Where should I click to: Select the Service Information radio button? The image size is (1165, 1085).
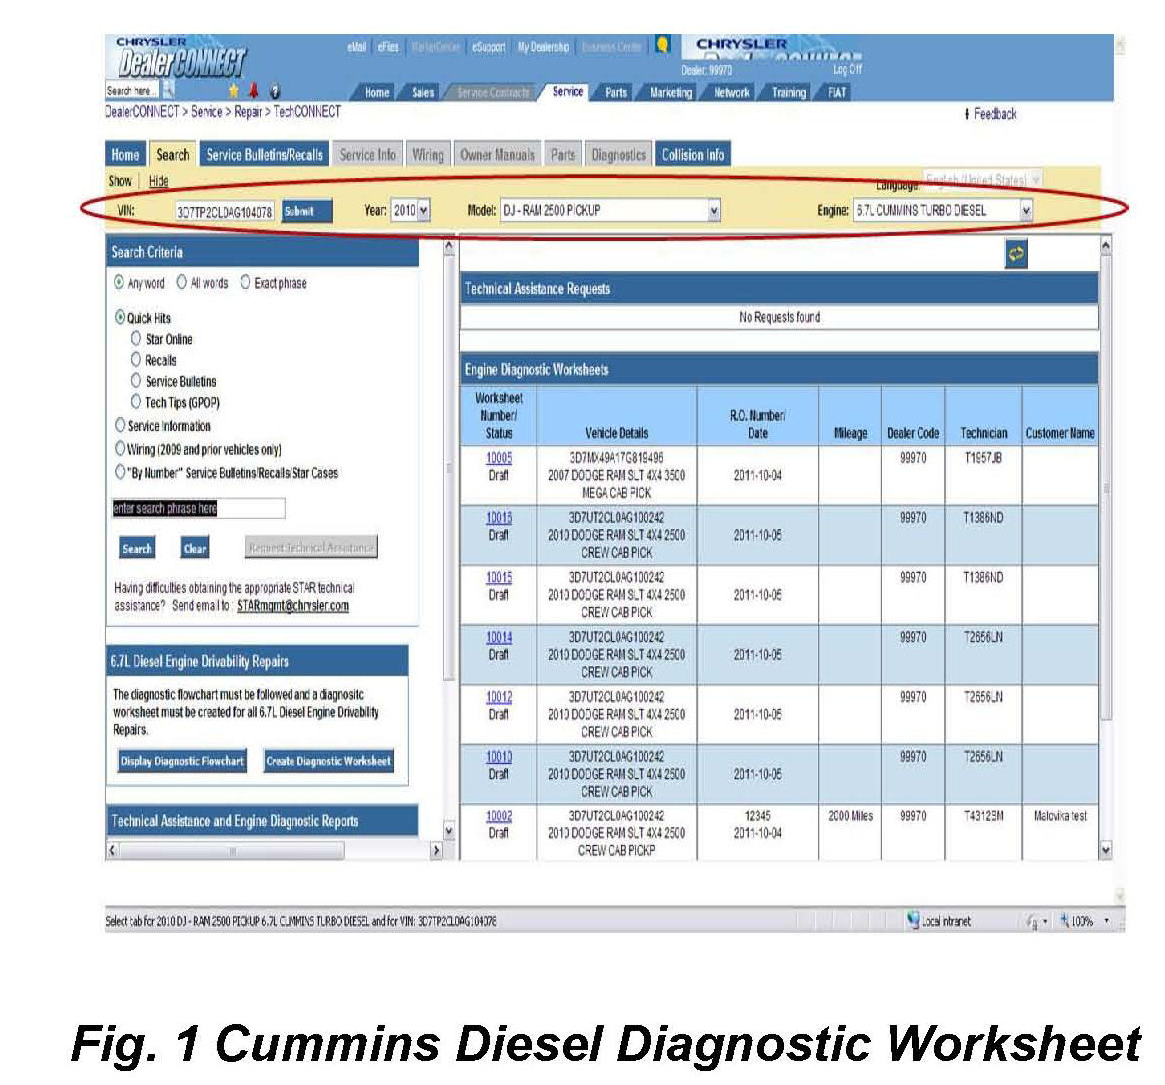[x=120, y=425]
